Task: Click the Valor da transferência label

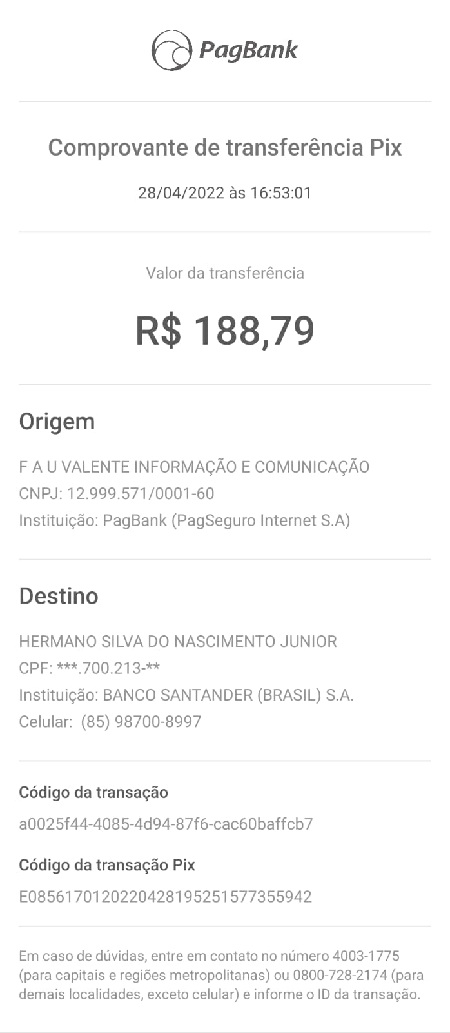Action: [x=225, y=273]
